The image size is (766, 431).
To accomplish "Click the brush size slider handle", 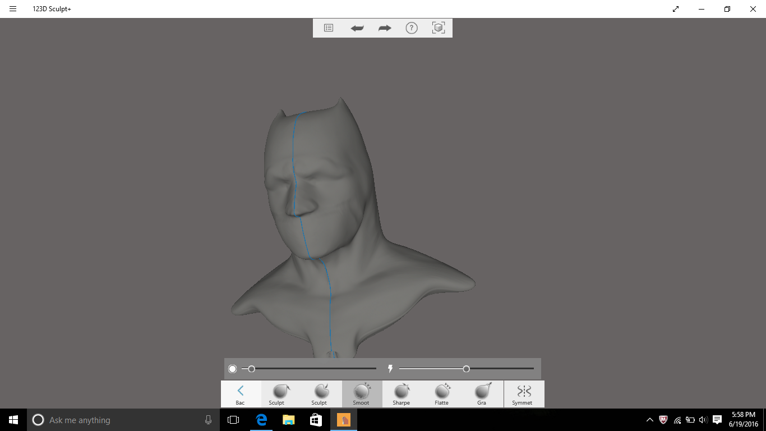I will [x=252, y=369].
